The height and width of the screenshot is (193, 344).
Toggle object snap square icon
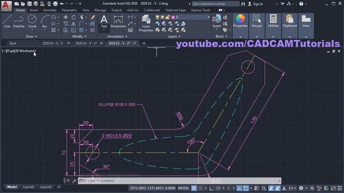pyautogui.click(x=246, y=188)
